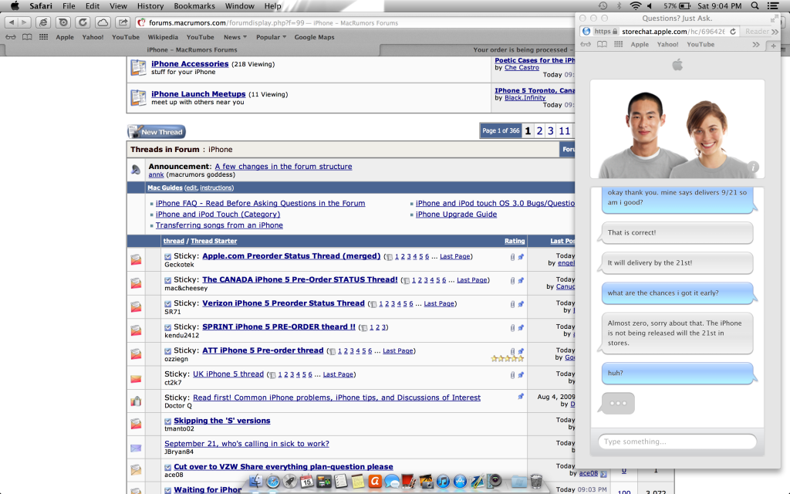Show Top Sites grid icon in forum window
The height and width of the screenshot is (494, 790).
point(43,37)
